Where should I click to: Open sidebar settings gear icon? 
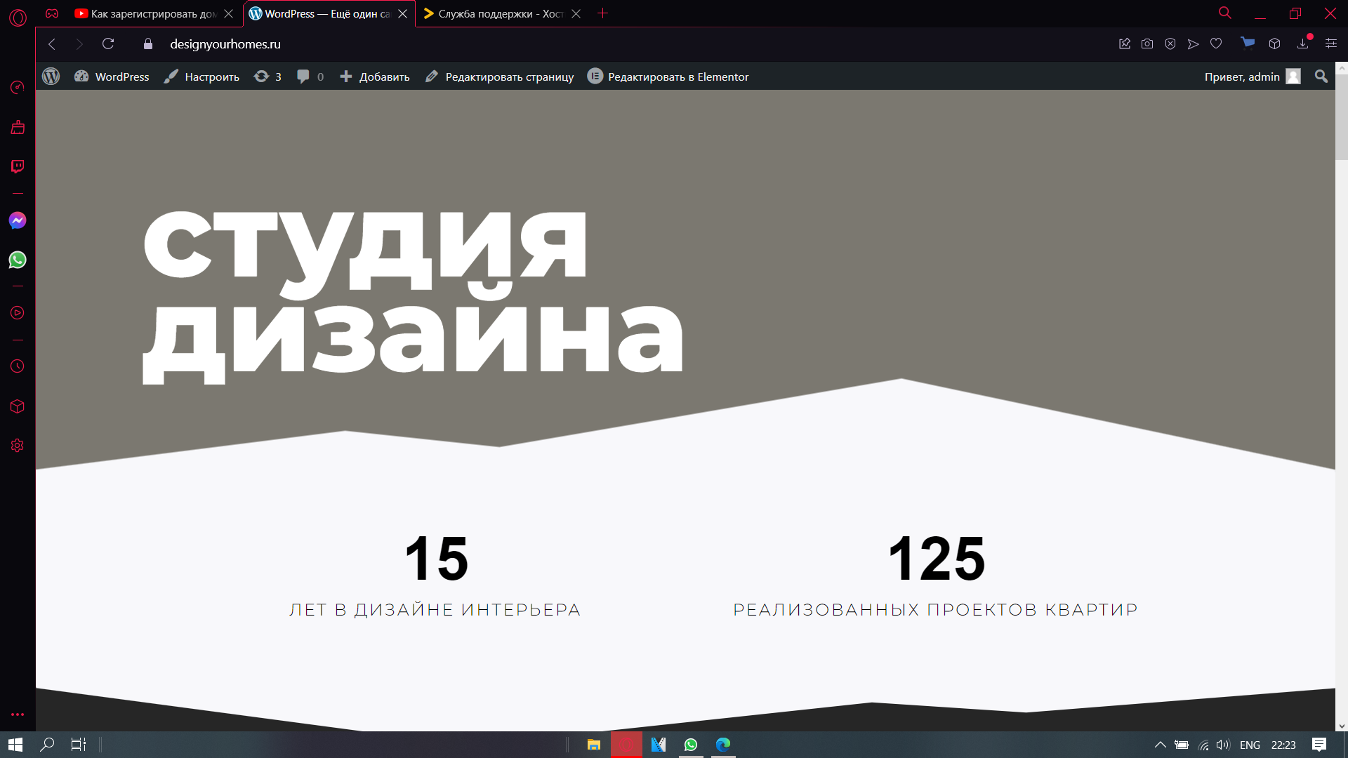click(18, 446)
